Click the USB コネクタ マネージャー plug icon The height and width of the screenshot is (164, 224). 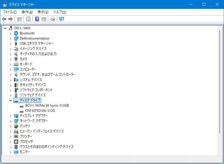click(16, 44)
